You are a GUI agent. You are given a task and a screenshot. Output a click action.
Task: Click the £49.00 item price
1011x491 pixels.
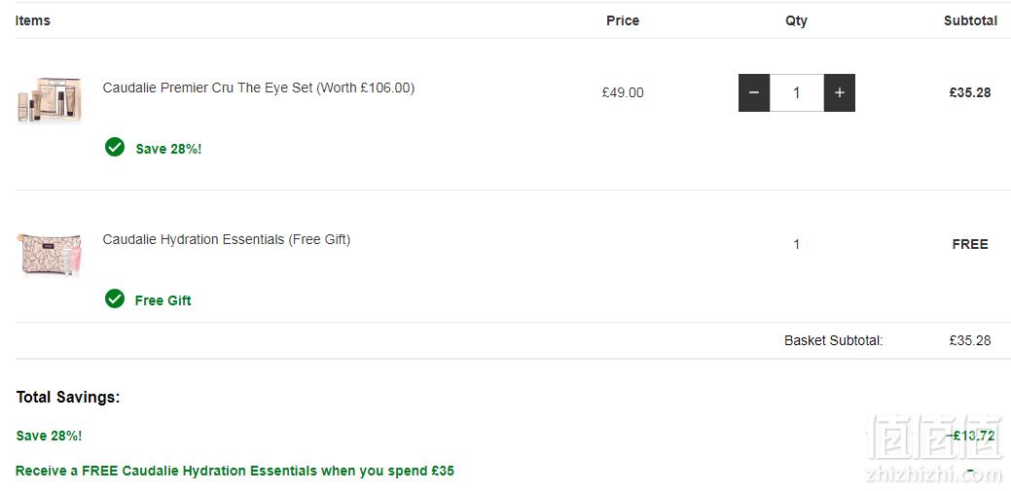623,92
